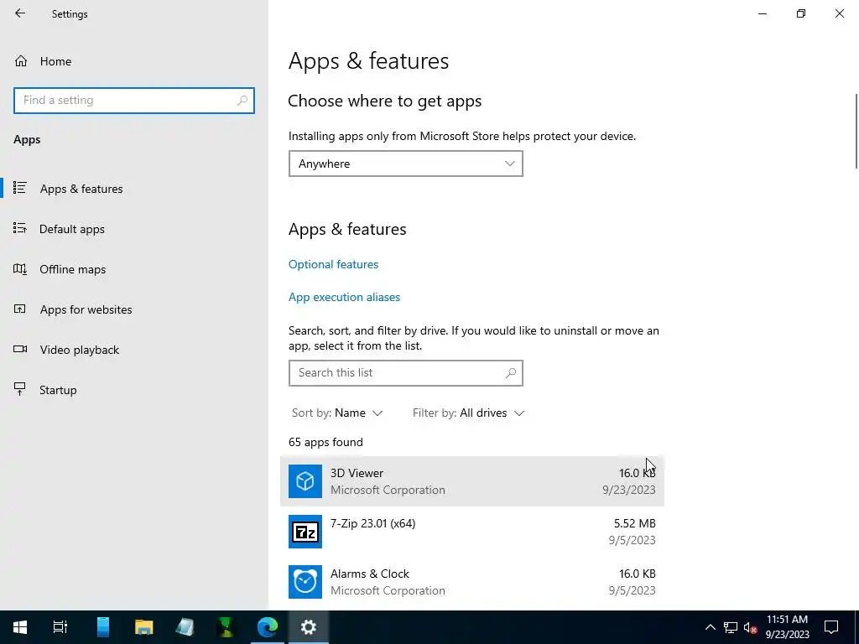Select the 7-Zip 23.01 (x64) entry
859x644 pixels.
click(471, 532)
